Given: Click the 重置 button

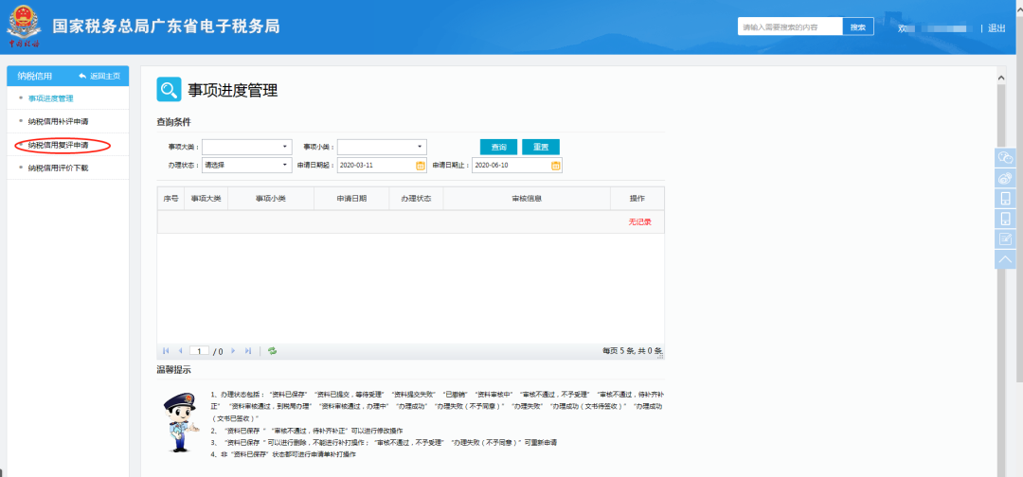Looking at the screenshot, I should (x=540, y=147).
